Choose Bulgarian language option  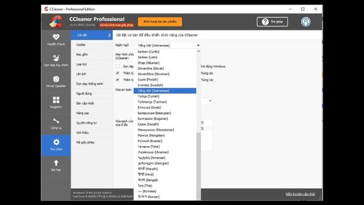(165, 119)
